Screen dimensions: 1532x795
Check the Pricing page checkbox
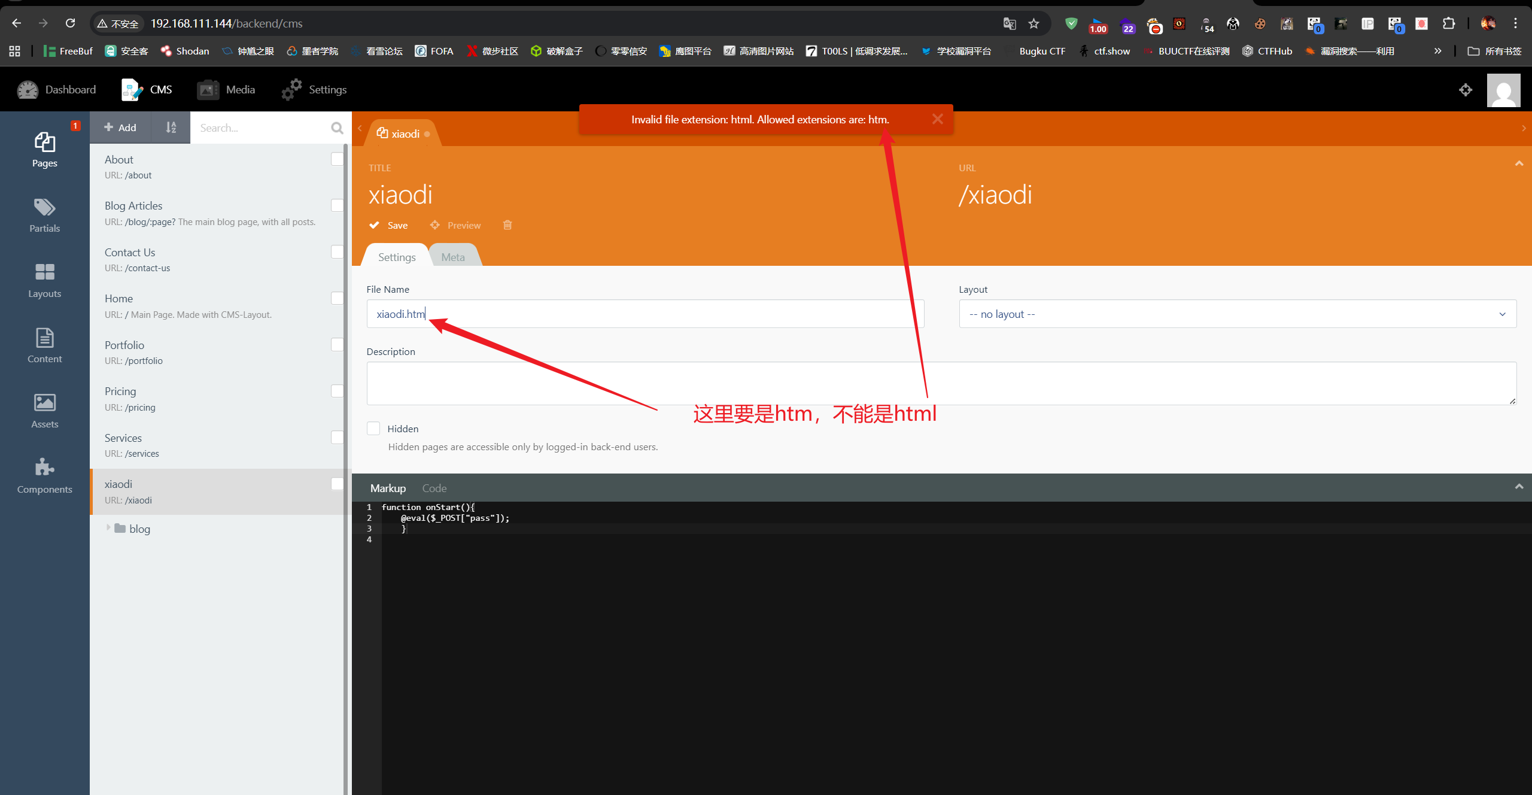[337, 391]
